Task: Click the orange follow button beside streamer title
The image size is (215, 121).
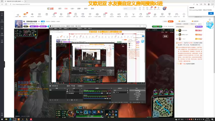Action: [171, 22]
